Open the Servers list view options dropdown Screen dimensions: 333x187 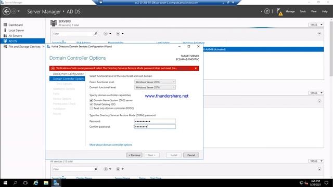pyautogui.click(x=107, y=34)
